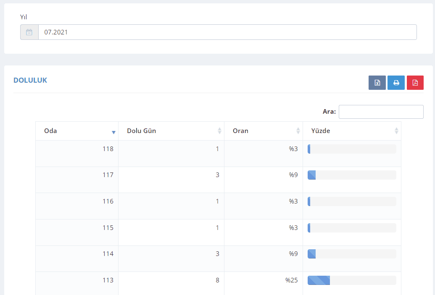435x295 pixels.
Task: Click the %9 rate for room 114
Action: (x=293, y=254)
